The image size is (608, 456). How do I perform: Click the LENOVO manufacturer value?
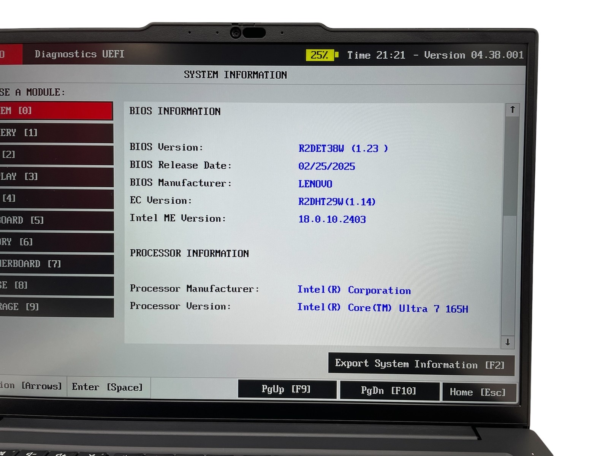click(315, 184)
